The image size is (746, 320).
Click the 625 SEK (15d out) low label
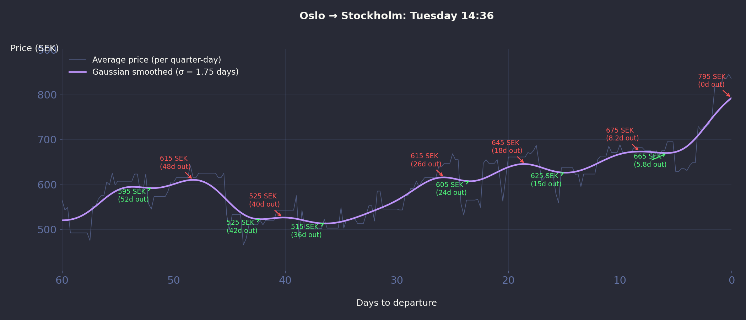546,180
